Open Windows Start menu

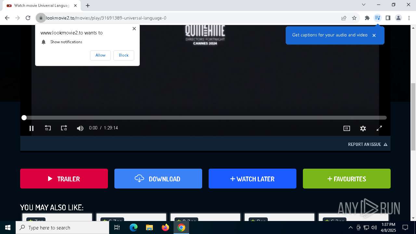point(8,227)
